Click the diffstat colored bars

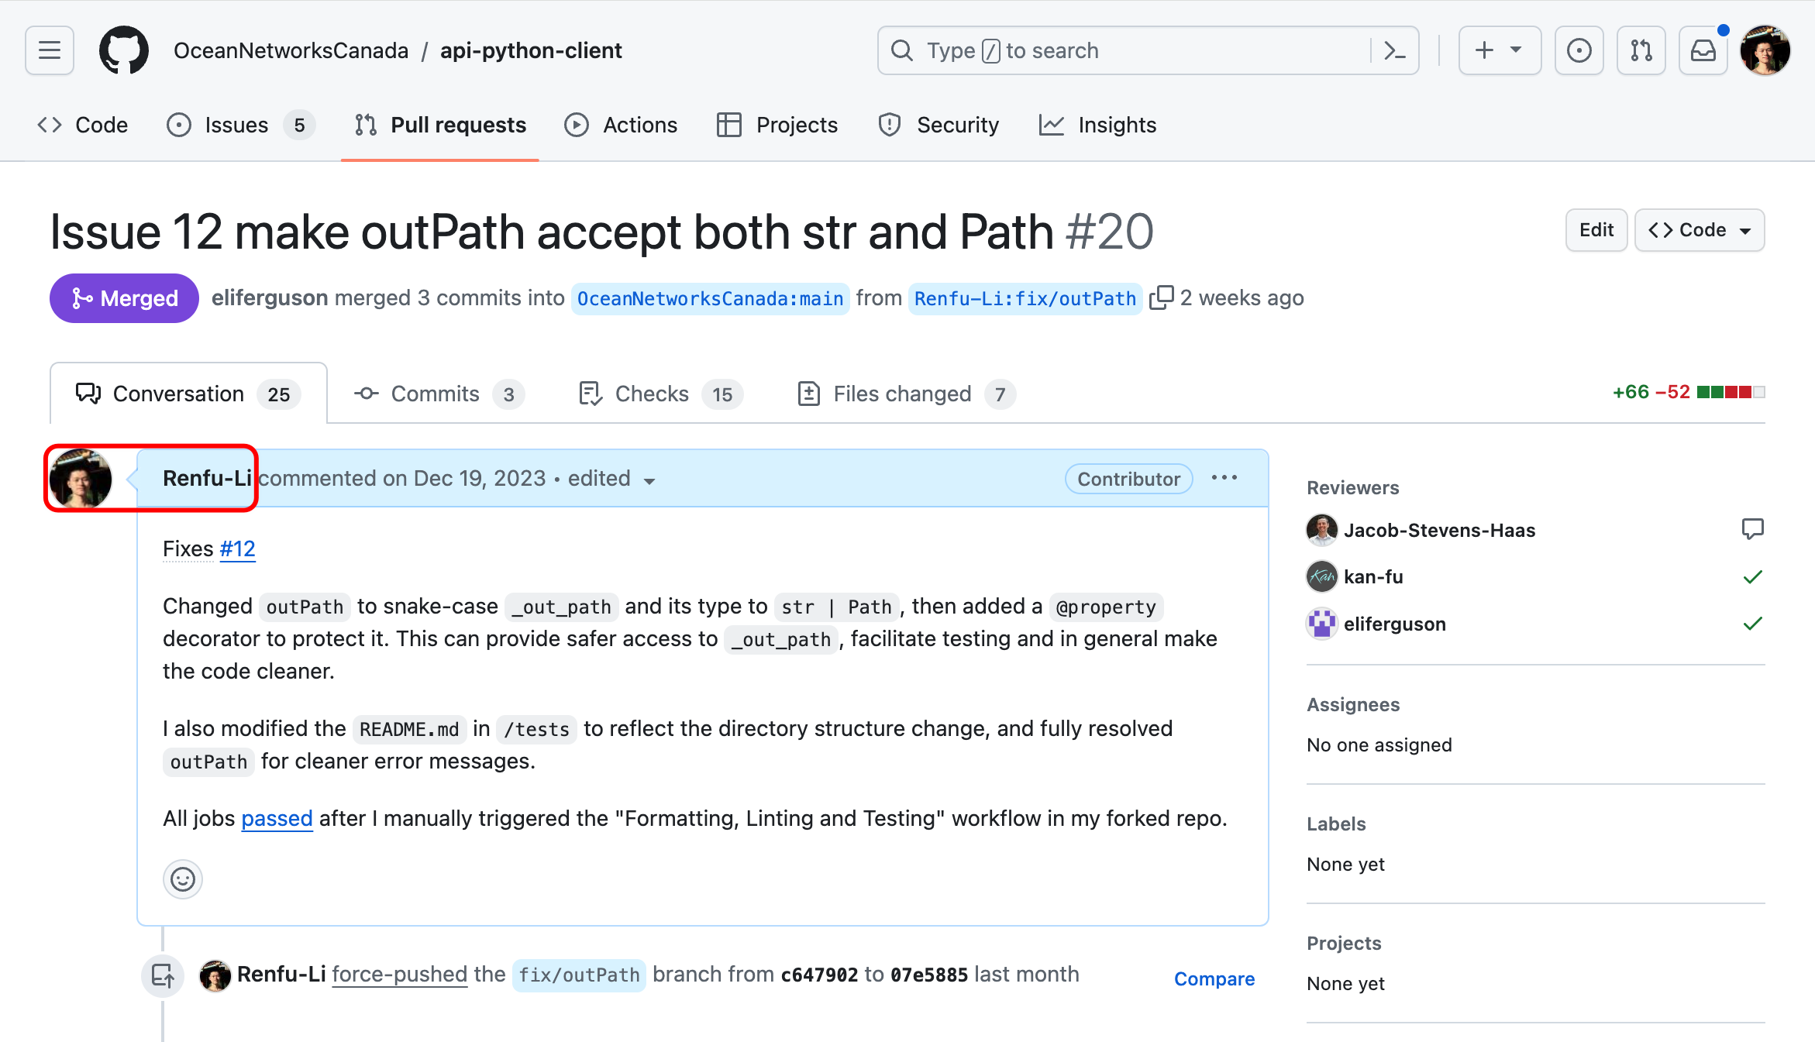(1730, 392)
